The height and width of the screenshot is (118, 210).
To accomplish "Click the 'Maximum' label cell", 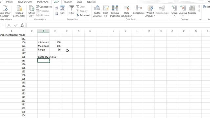I will pyautogui.click(x=43, y=46).
